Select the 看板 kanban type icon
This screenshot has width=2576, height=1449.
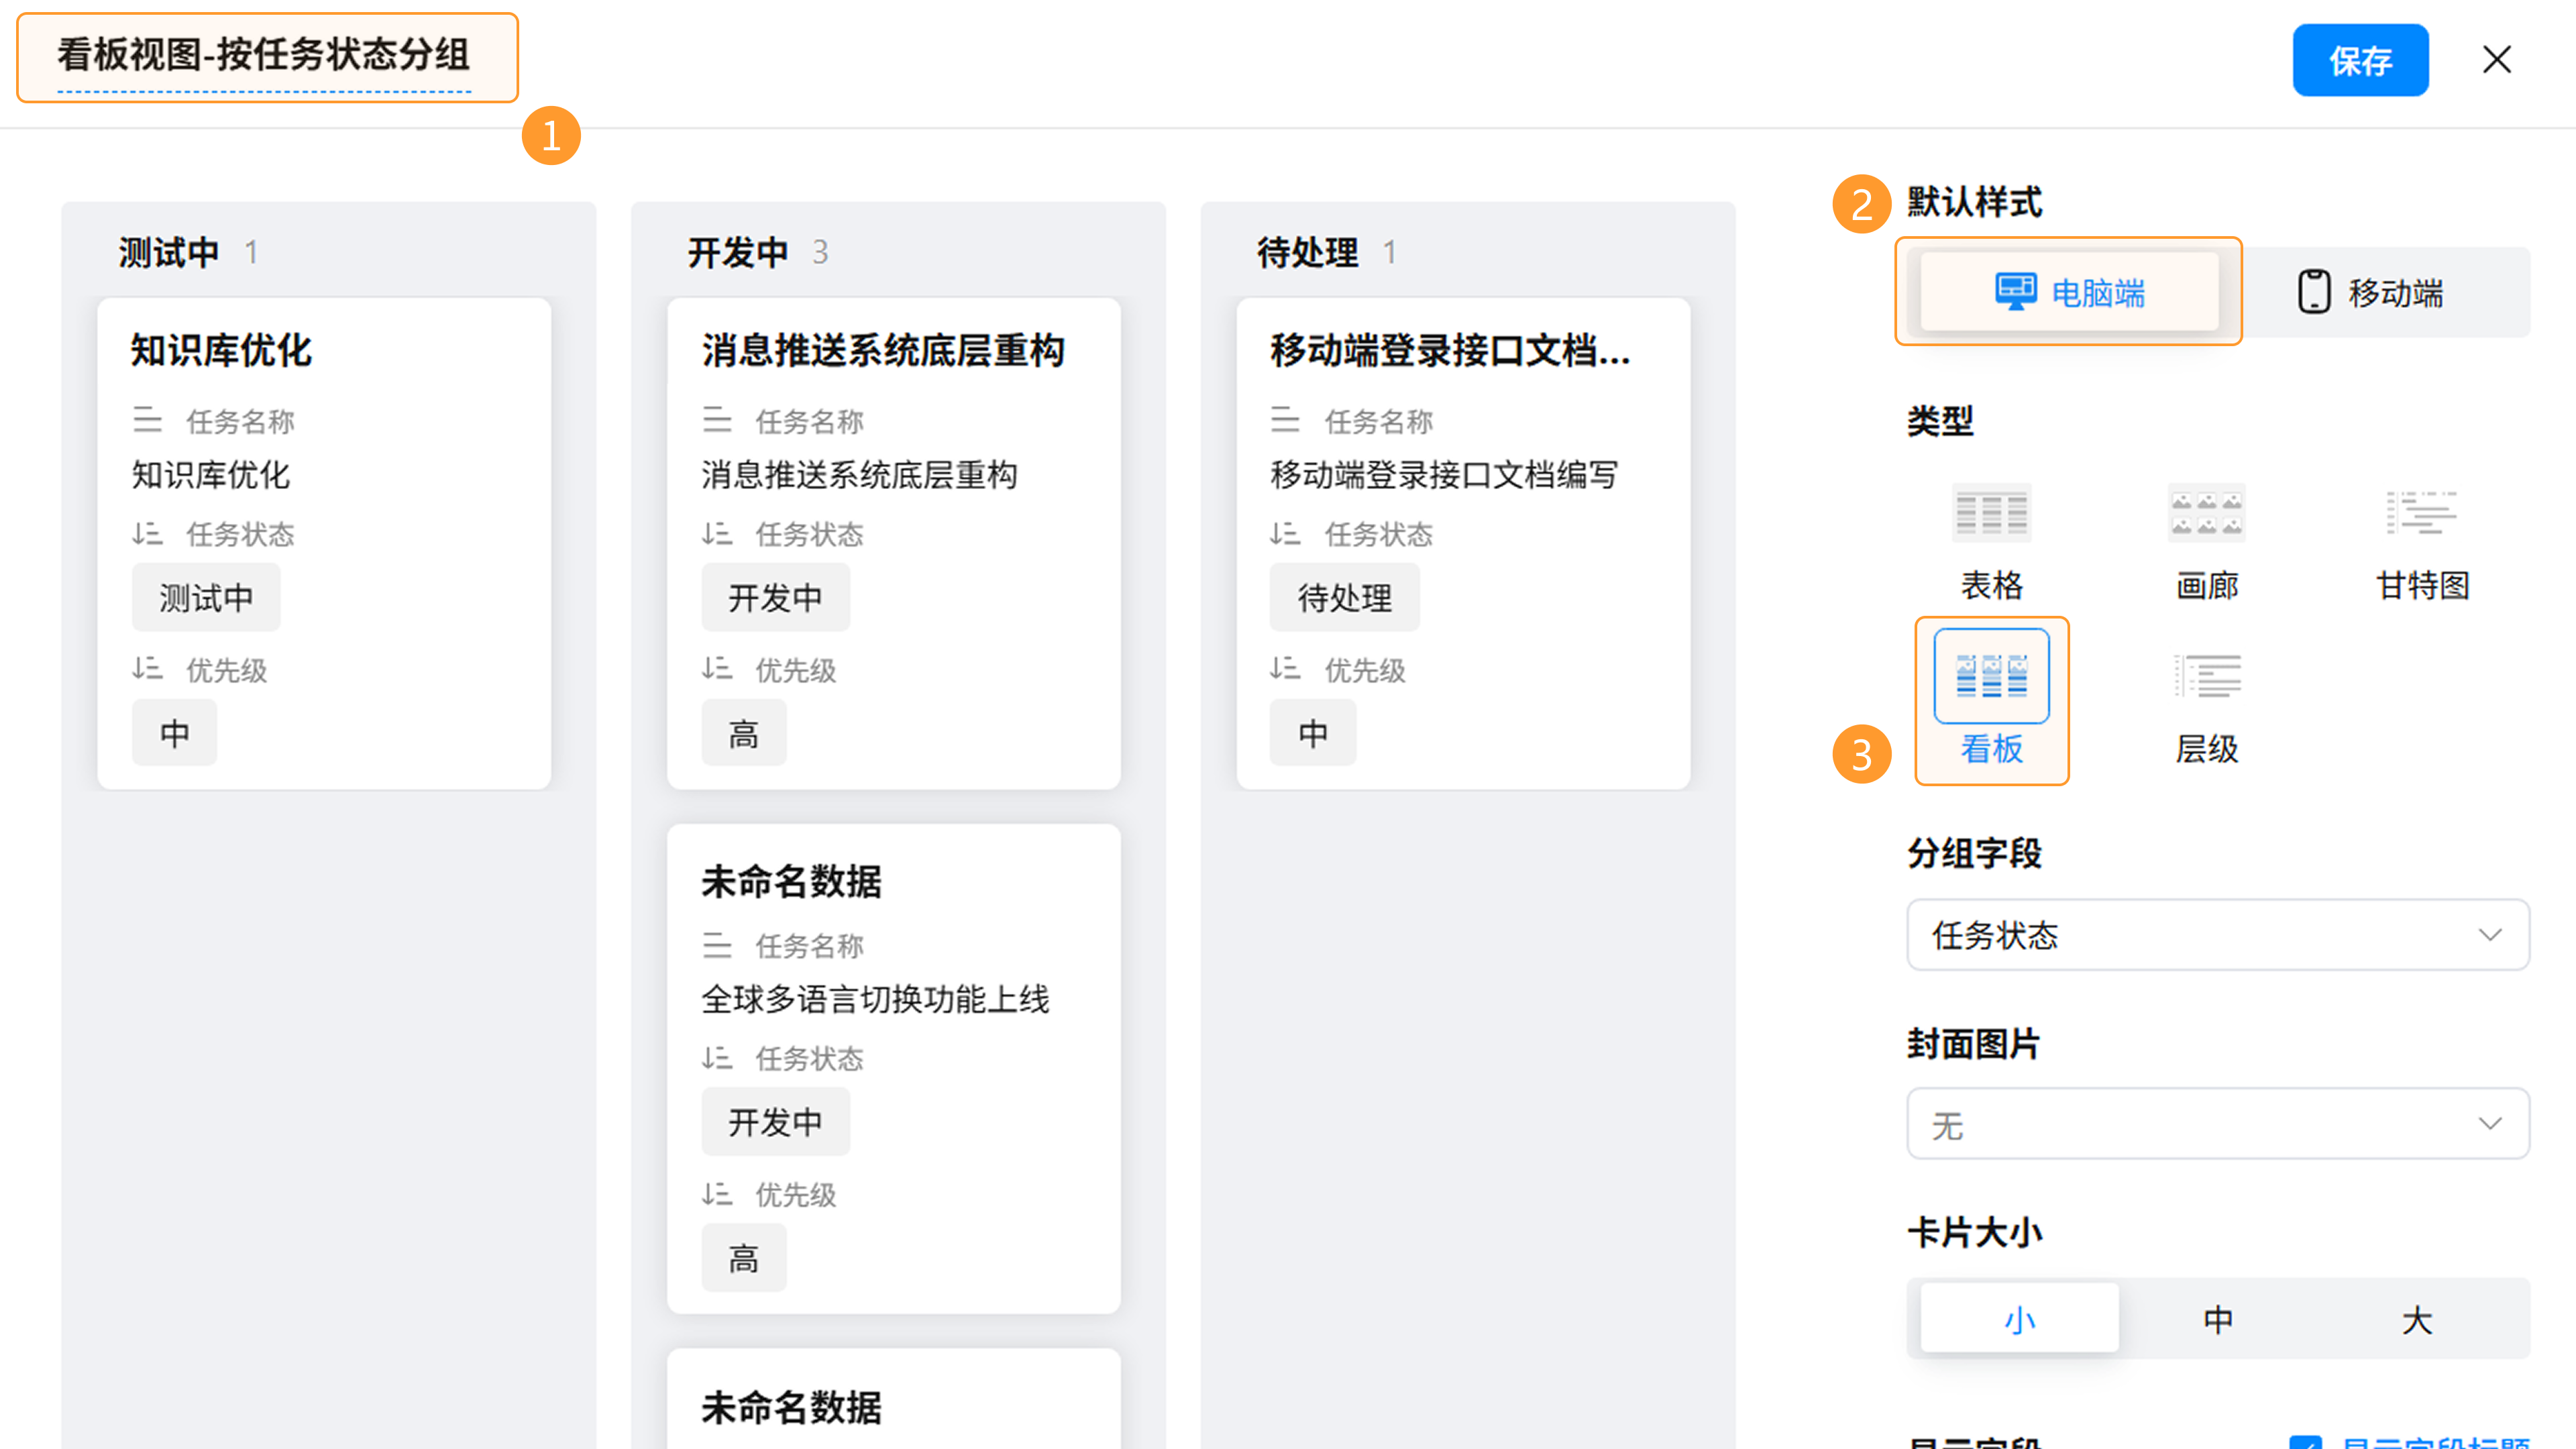point(1991,677)
